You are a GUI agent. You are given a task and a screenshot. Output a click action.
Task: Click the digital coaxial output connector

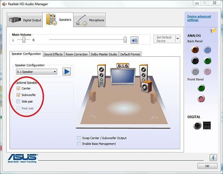coord(197,125)
